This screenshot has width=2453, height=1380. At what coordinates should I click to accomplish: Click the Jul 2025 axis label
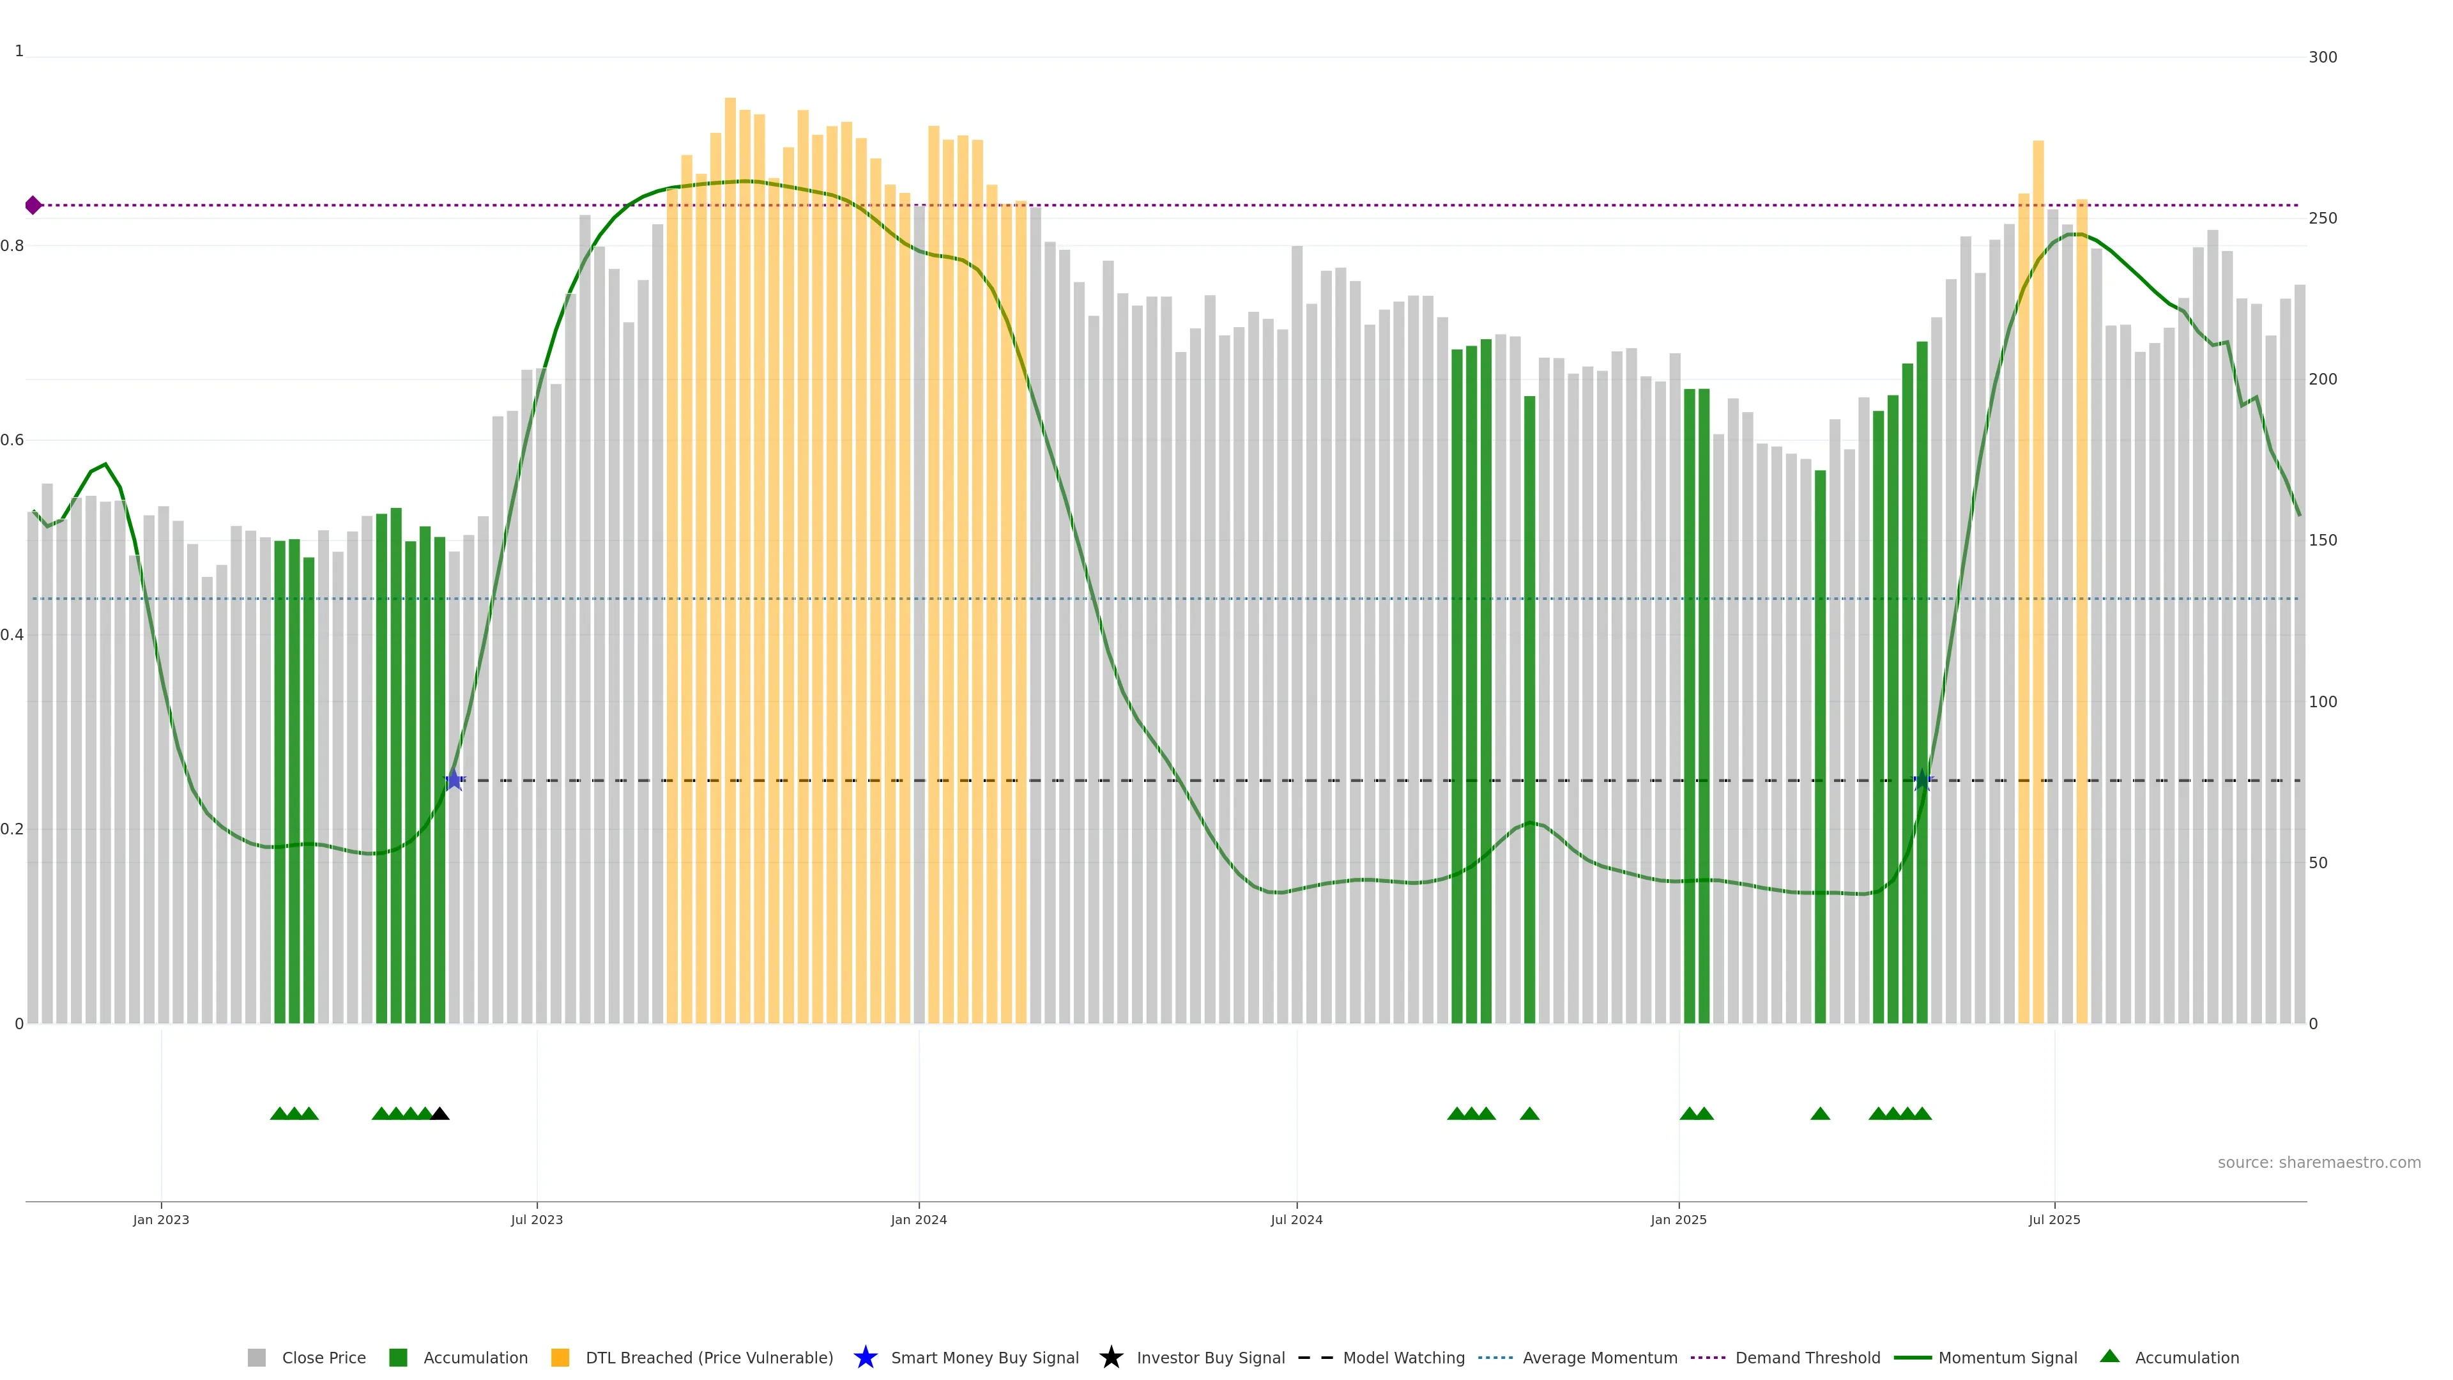2054,1219
